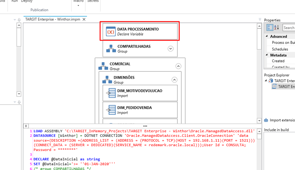Screen dimensions: 295x170
Task: Click the Run ribbon button
Action: tap(15, 1)
